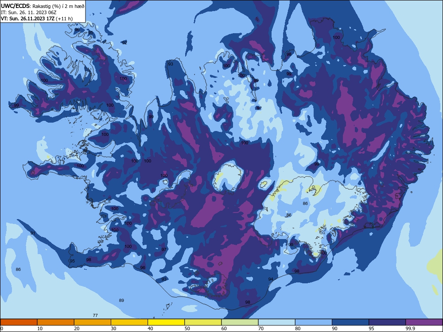The width and height of the screenshot is (443, 332).
Task: Select the legend tick label "10"
Action: pos(40,328)
